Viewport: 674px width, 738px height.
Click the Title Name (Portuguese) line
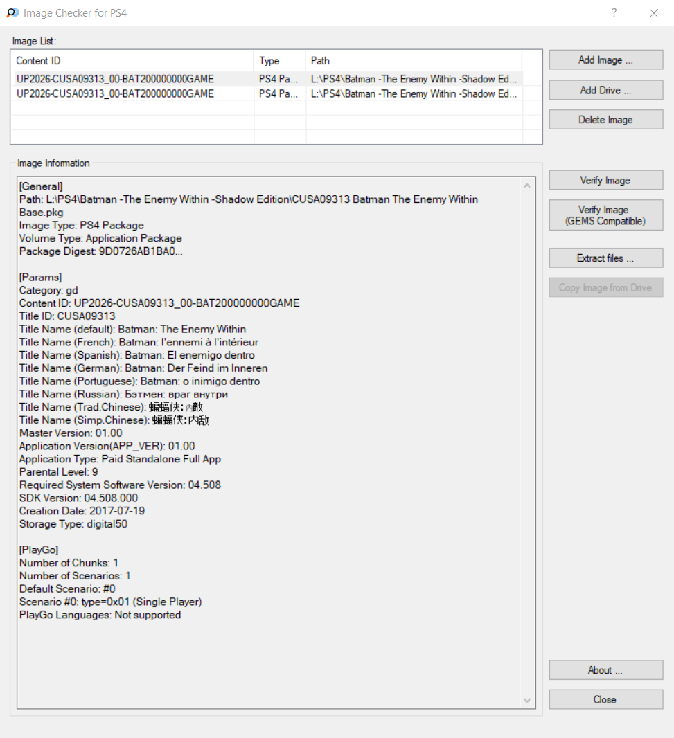(139, 381)
